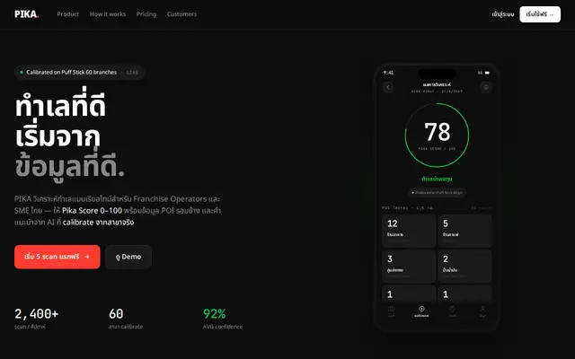
Task: Click the '2,400+' scan statistic
Action: (x=36, y=314)
